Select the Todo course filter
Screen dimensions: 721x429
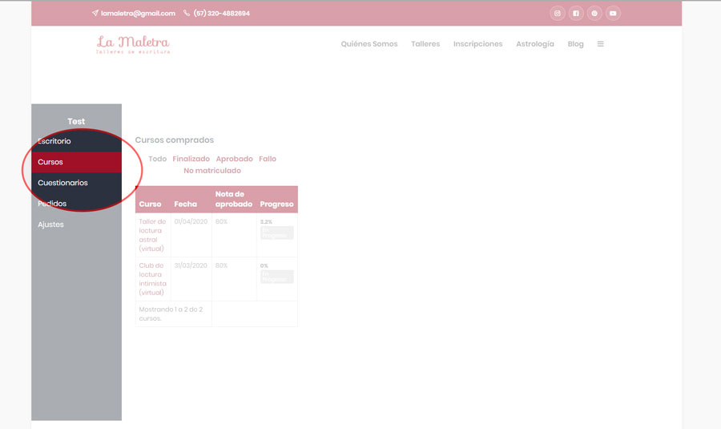click(x=157, y=159)
